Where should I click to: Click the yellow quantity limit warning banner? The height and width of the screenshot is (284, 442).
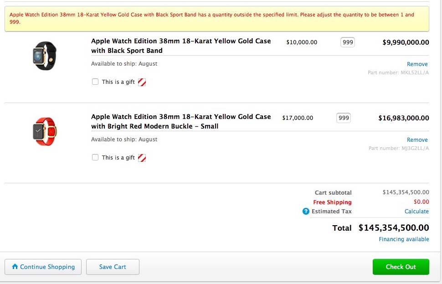[217, 19]
